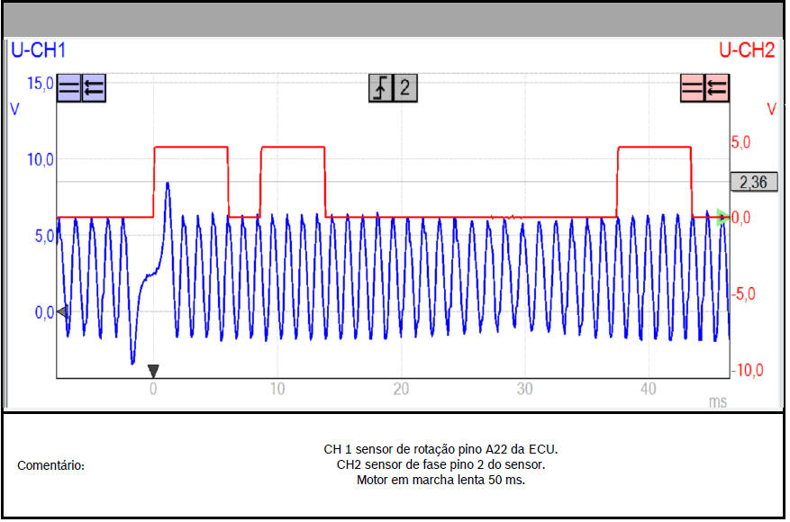Click the 40 ms tick on time axis
Screen dimensions: 790x522
649,390
